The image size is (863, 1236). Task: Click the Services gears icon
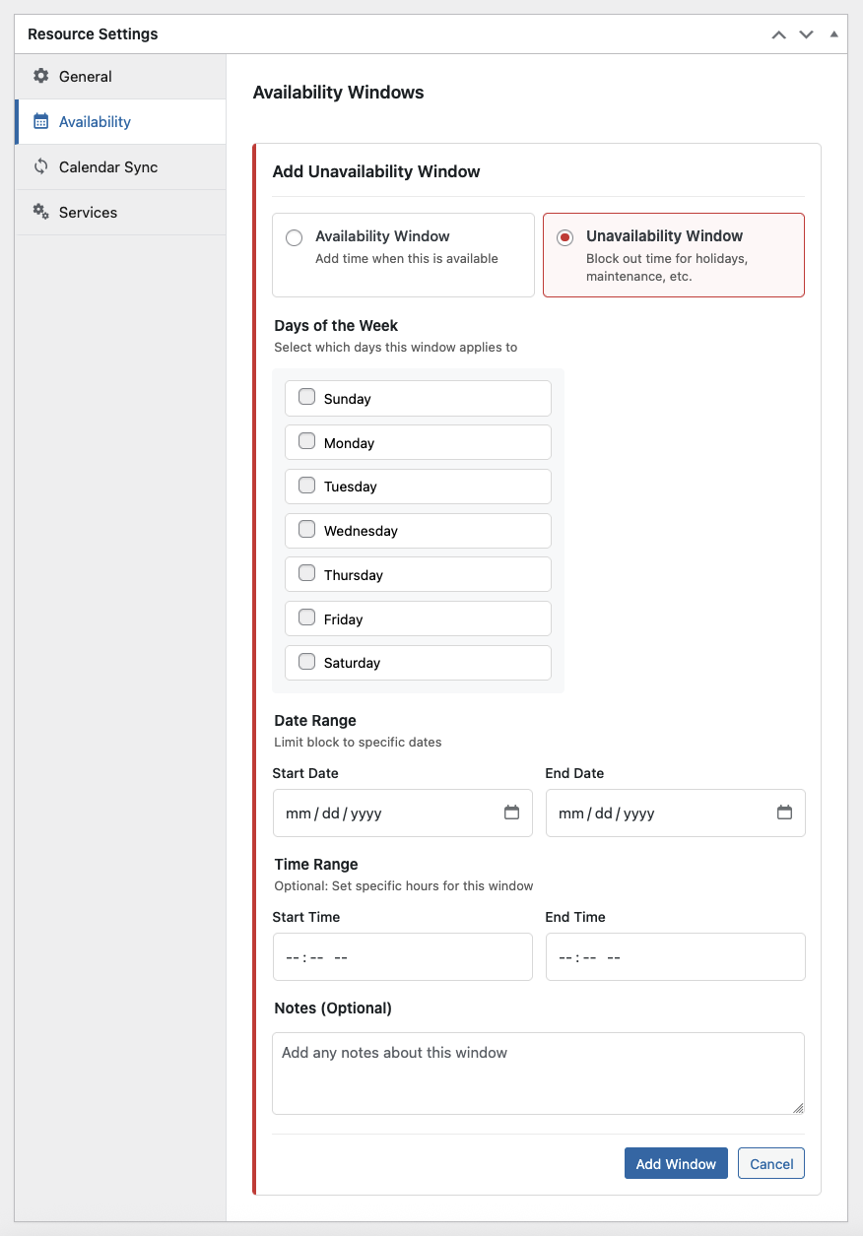coord(40,212)
